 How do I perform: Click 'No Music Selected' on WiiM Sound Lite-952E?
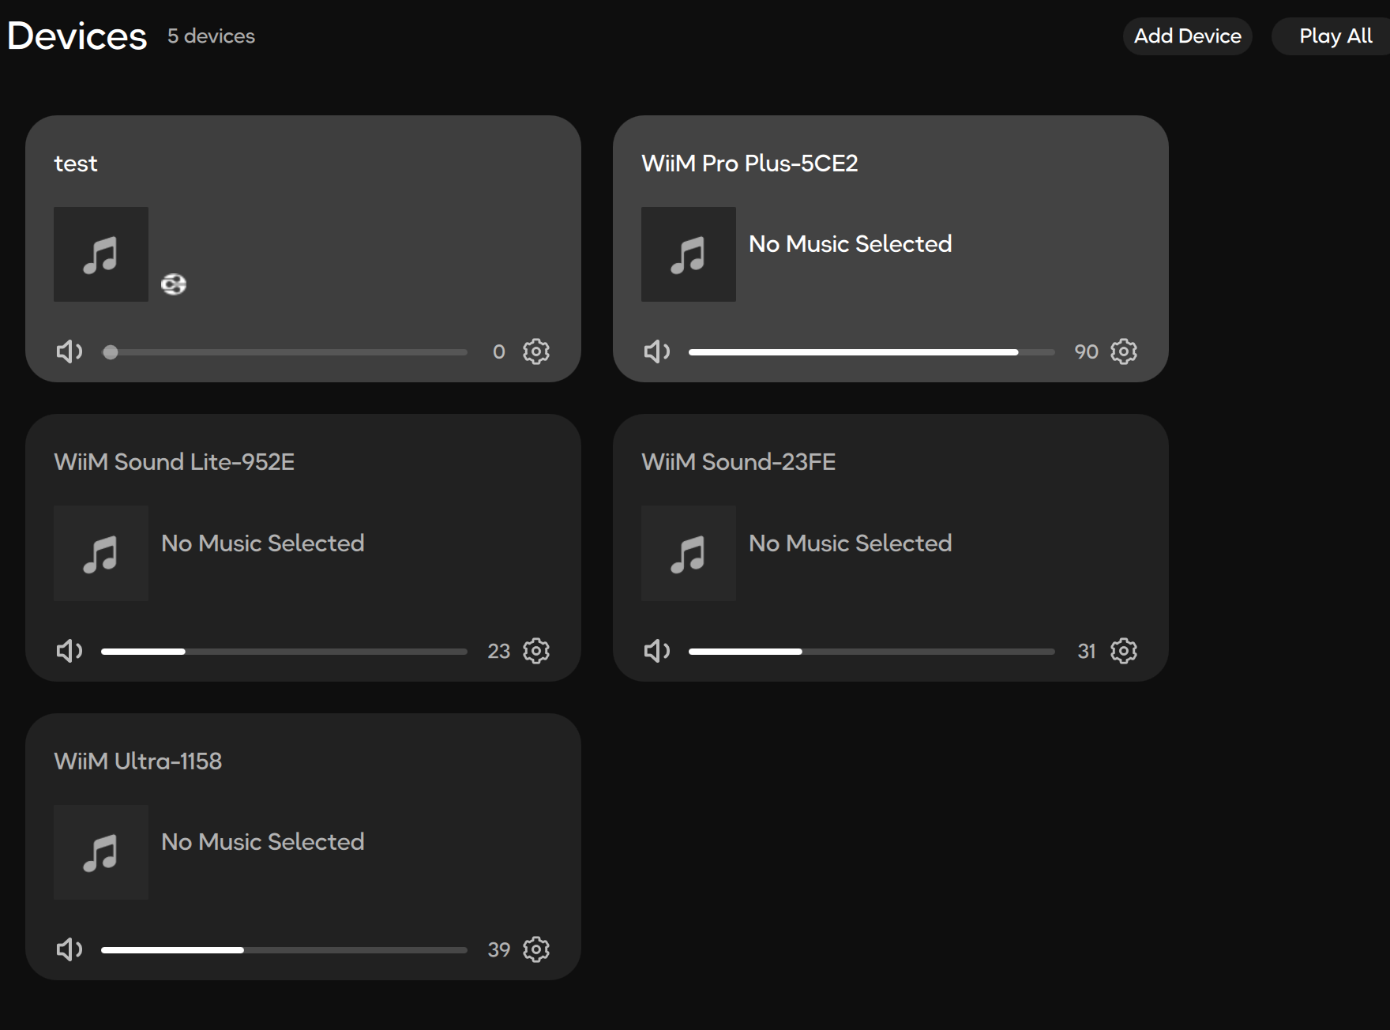coord(263,543)
